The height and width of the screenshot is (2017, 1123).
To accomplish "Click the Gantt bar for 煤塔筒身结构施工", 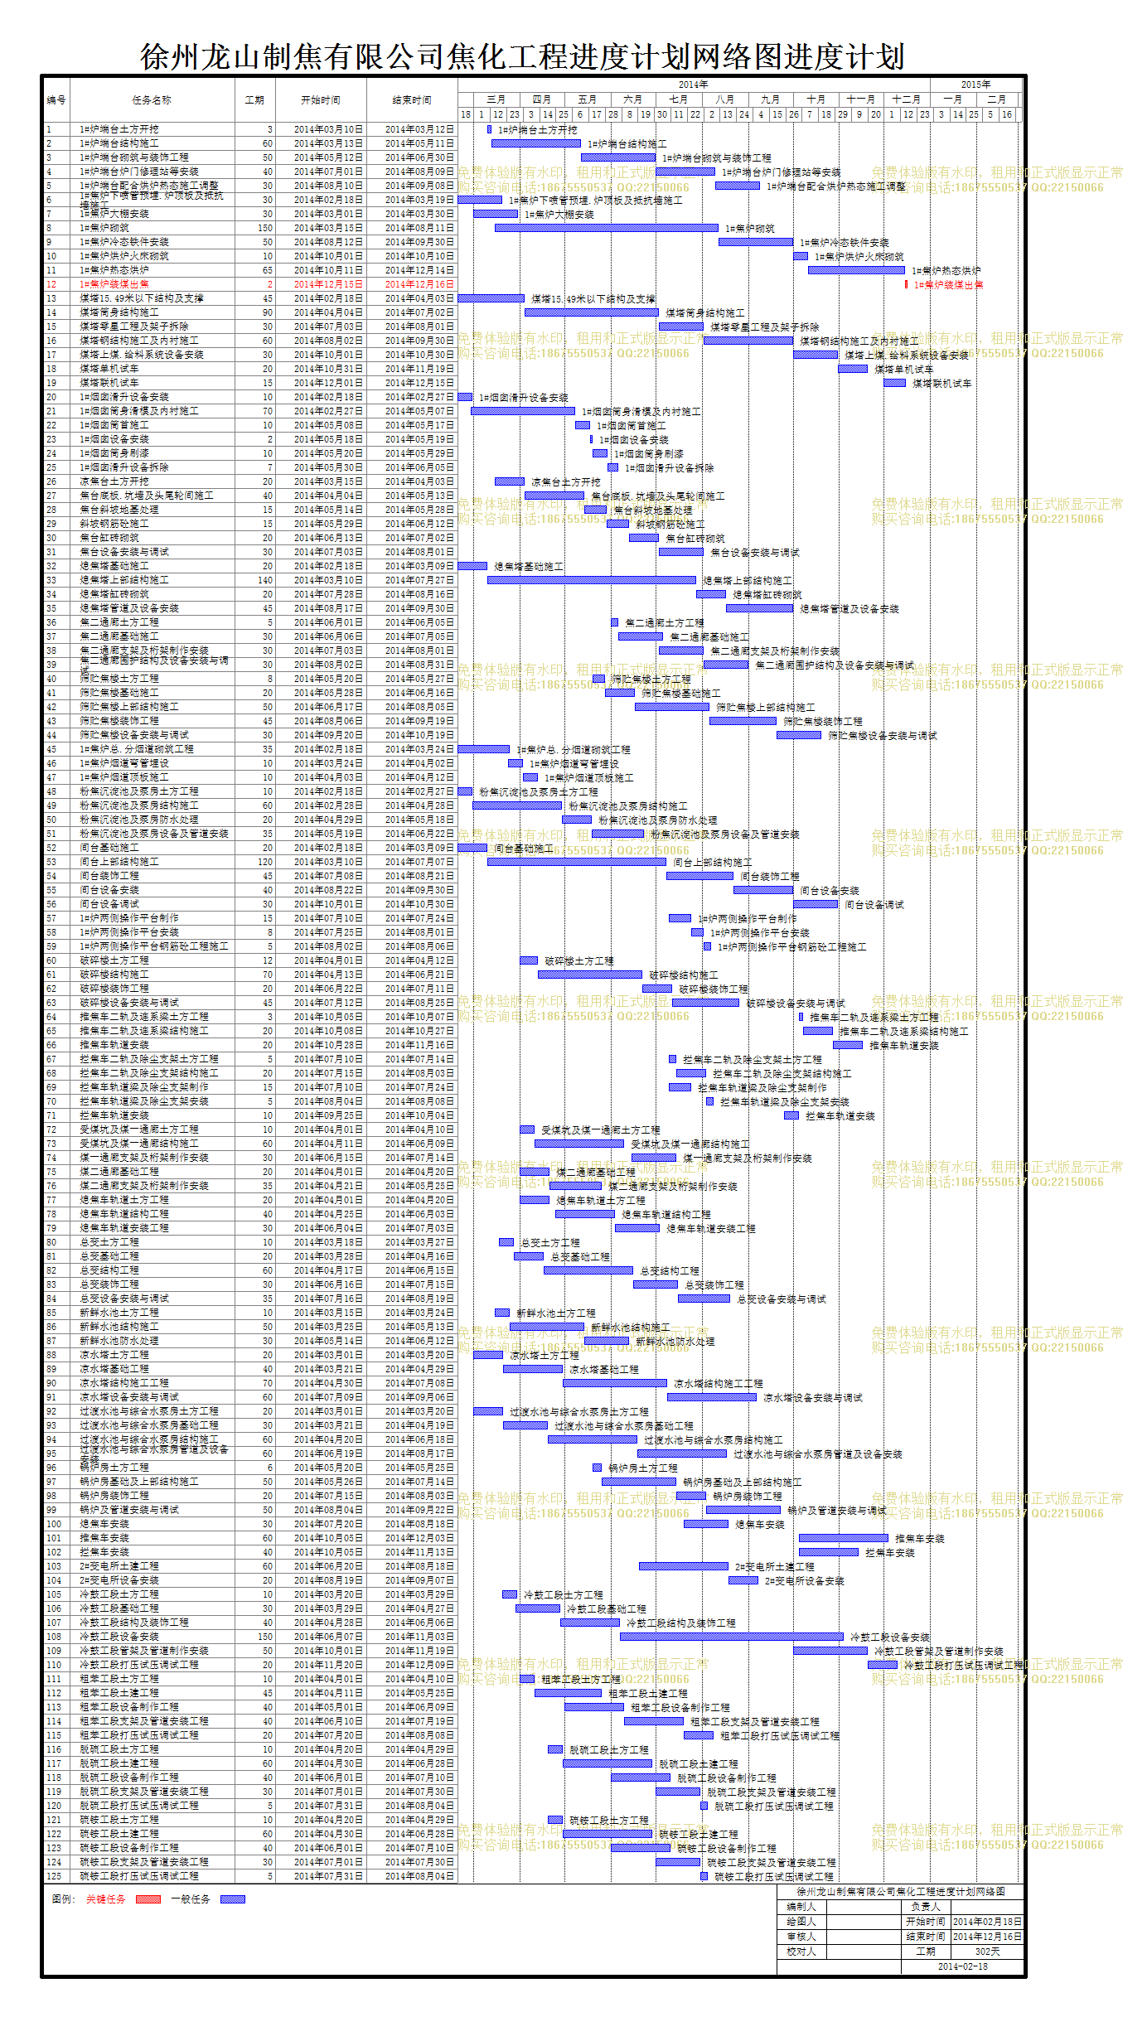I will 591,312.
